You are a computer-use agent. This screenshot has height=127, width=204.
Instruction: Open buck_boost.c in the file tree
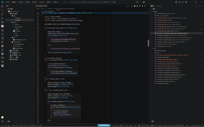click(19, 27)
